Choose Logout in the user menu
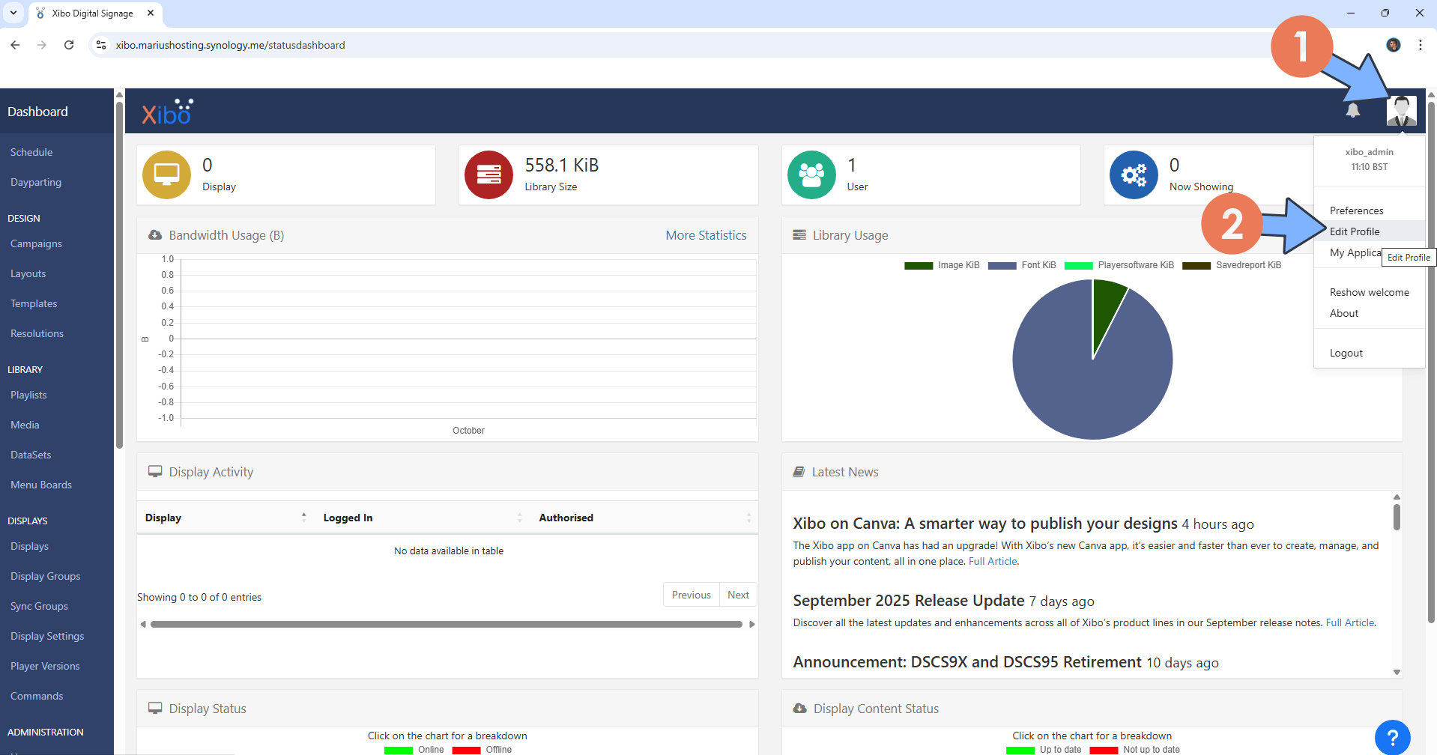The width and height of the screenshot is (1437, 755). click(1346, 353)
